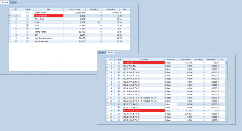Click scrollbar down arrow in Tanks table
The width and height of the screenshot is (242, 131).
226,120
